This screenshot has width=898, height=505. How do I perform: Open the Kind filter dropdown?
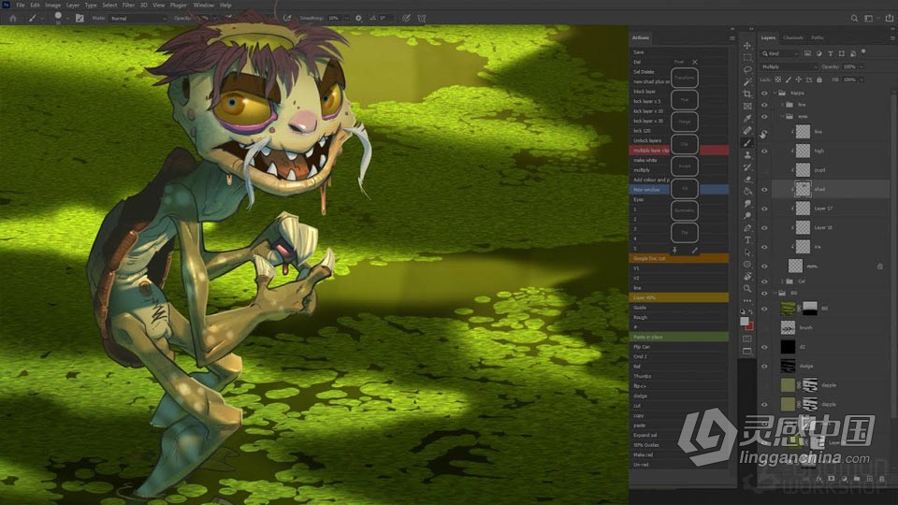tap(779, 53)
